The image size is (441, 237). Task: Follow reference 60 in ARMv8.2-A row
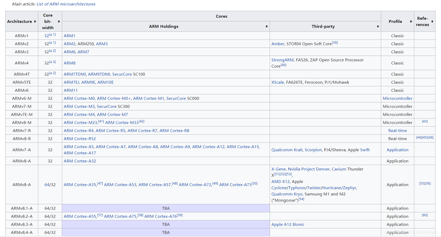(425, 215)
